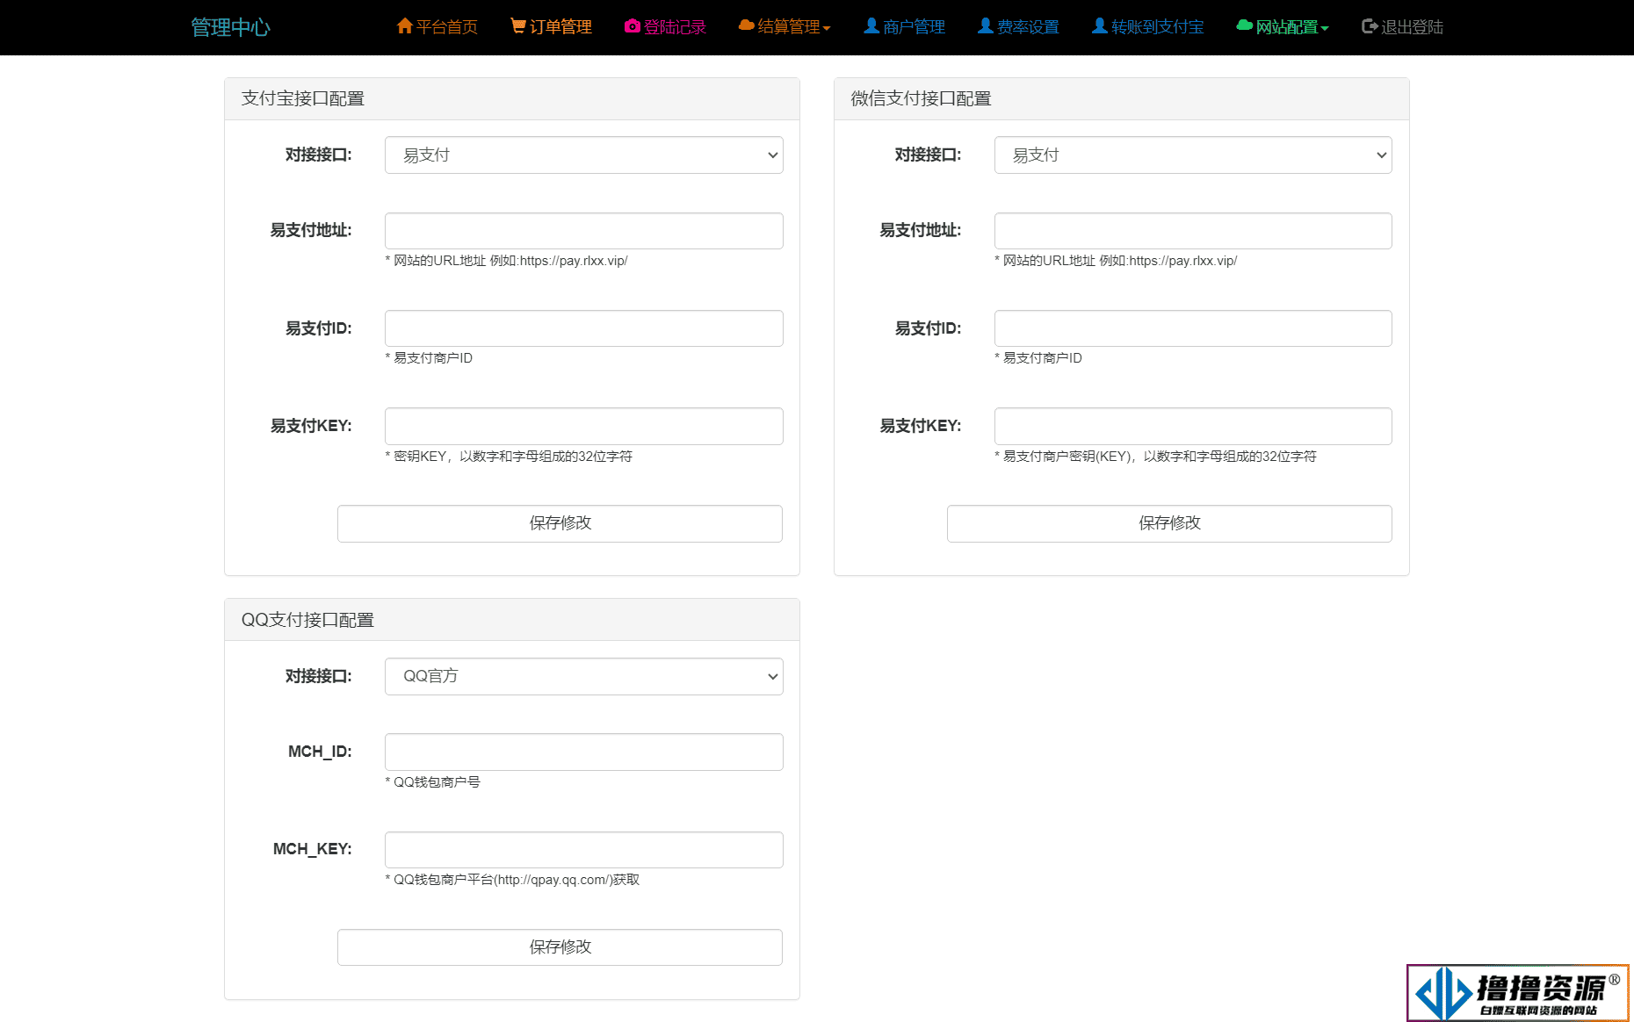Save changes in 微信支付接口配置 panel
Viewport: 1634px width, 1022px height.
click(1169, 523)
